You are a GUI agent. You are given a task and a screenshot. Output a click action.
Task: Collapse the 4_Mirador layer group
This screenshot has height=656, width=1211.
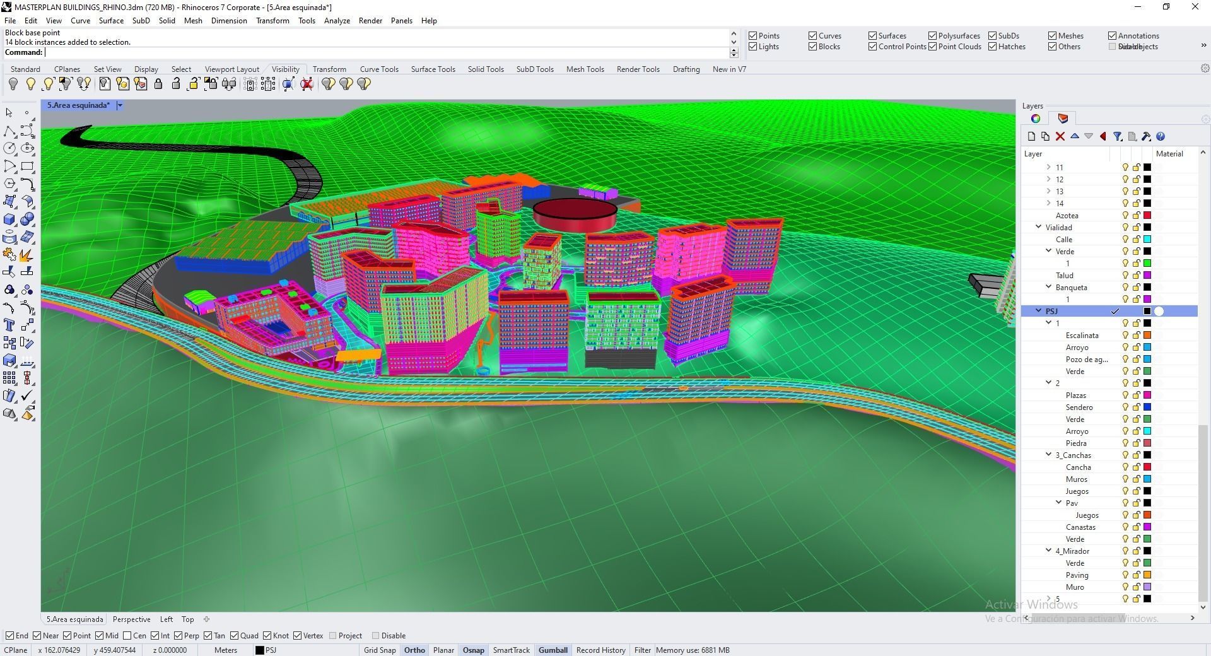(x=1049, y=551)
